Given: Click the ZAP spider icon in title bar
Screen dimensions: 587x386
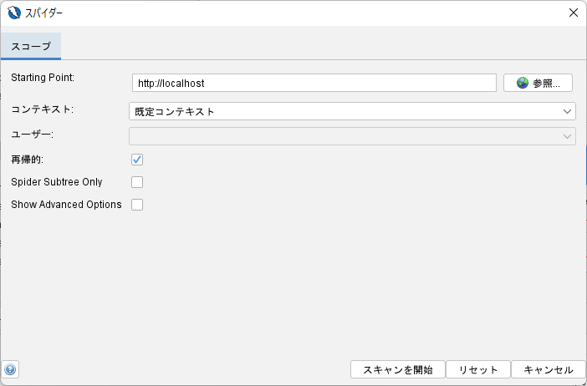Looking at the screenshot, I should pos(14,13).
